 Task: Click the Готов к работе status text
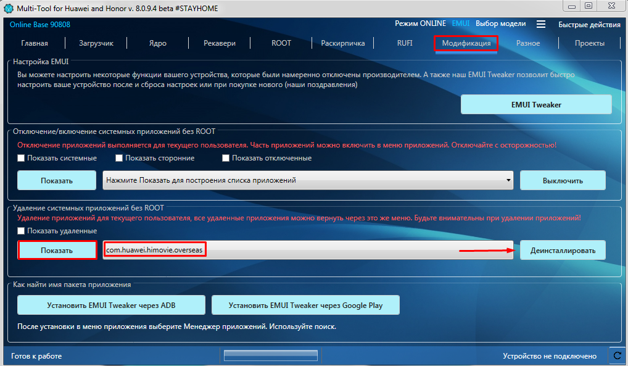coord(36,356)
